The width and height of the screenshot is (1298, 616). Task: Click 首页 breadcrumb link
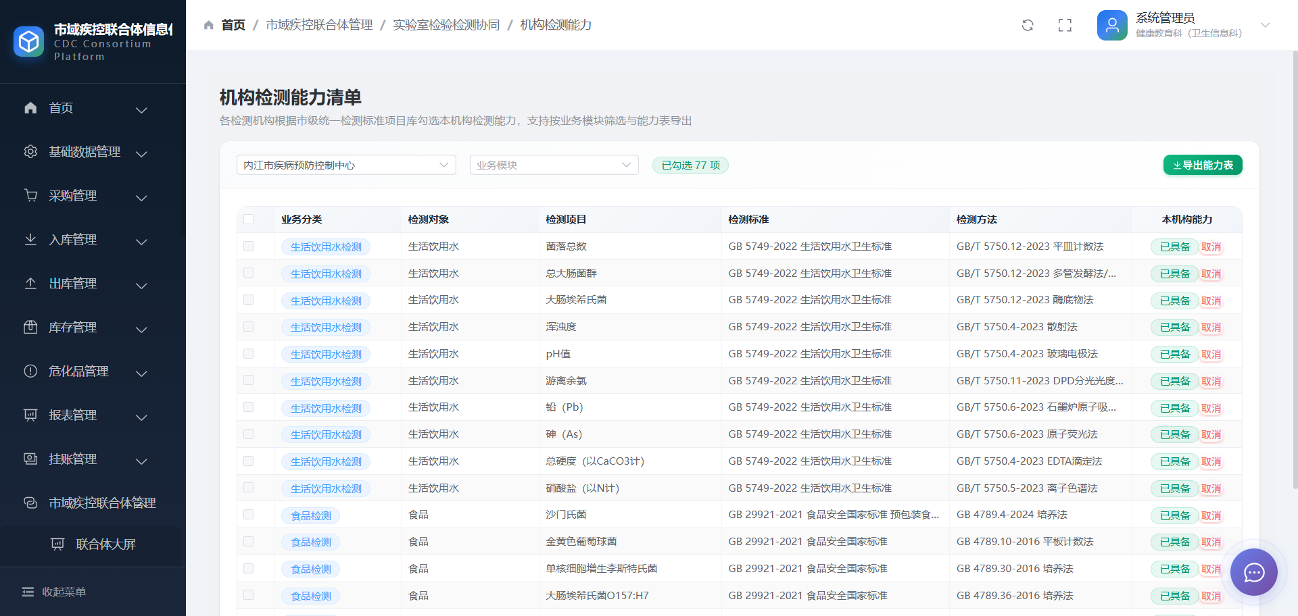pyautogui.click(x=233, y=25)
